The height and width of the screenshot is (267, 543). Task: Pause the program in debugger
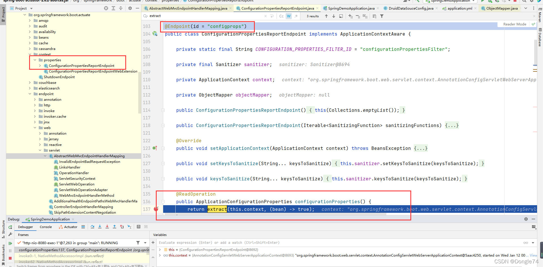[x=10, y=251]
